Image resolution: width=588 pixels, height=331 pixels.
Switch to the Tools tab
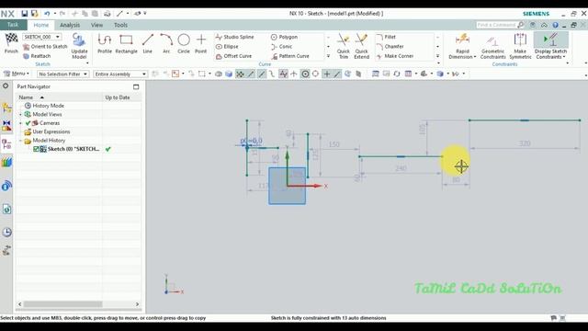(x=120, y=25)
